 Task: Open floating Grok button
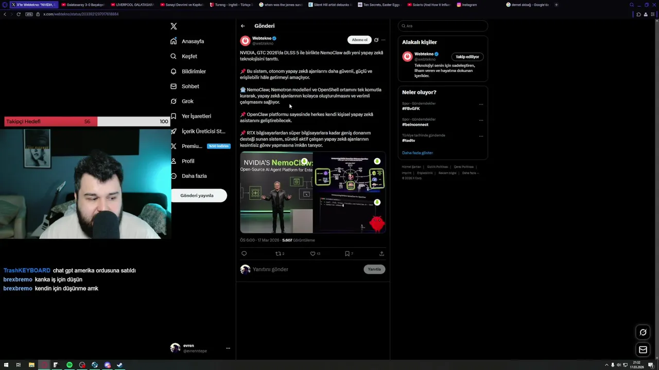pyautogui.click(x=643, y=332)
